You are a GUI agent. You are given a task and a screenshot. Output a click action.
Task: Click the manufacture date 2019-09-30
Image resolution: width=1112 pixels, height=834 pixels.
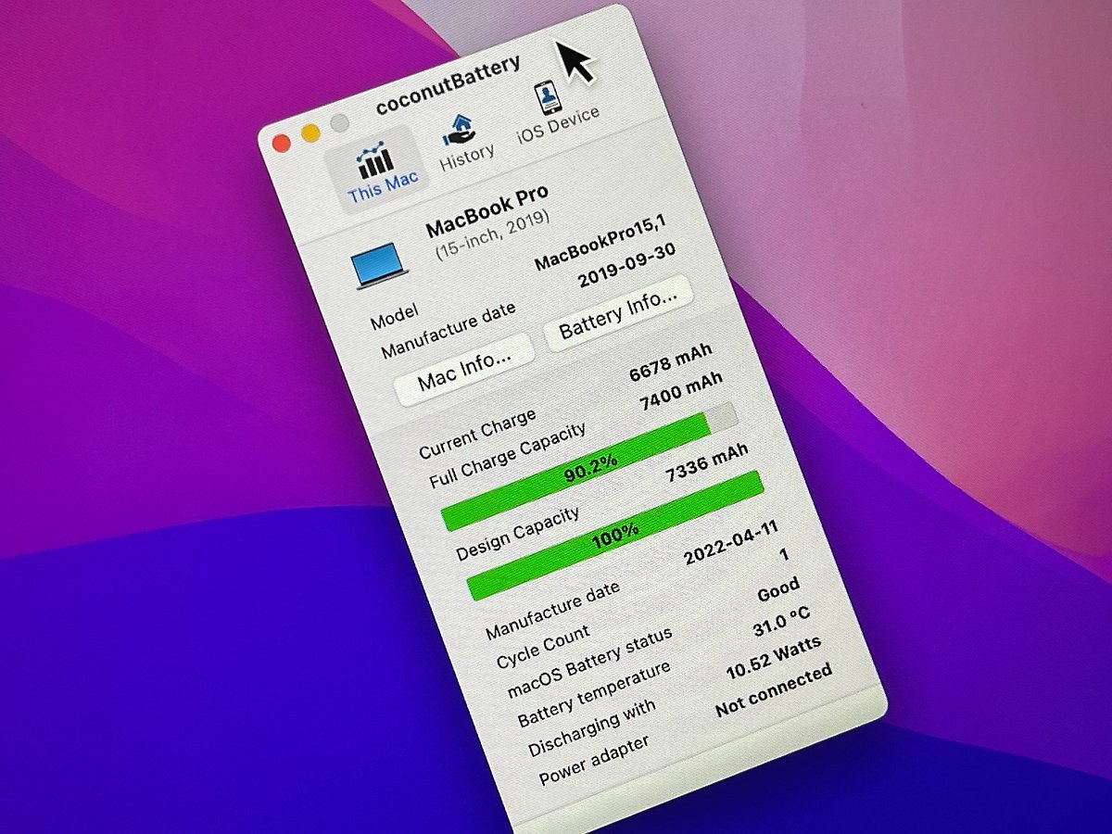point(627,265)
